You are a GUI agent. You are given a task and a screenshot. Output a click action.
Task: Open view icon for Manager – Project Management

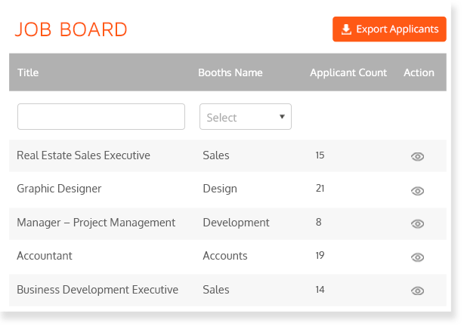pyautogui.click(x=417, y=223)
